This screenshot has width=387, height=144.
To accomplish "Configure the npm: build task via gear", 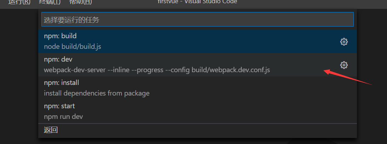I will (x=344, y=42).
